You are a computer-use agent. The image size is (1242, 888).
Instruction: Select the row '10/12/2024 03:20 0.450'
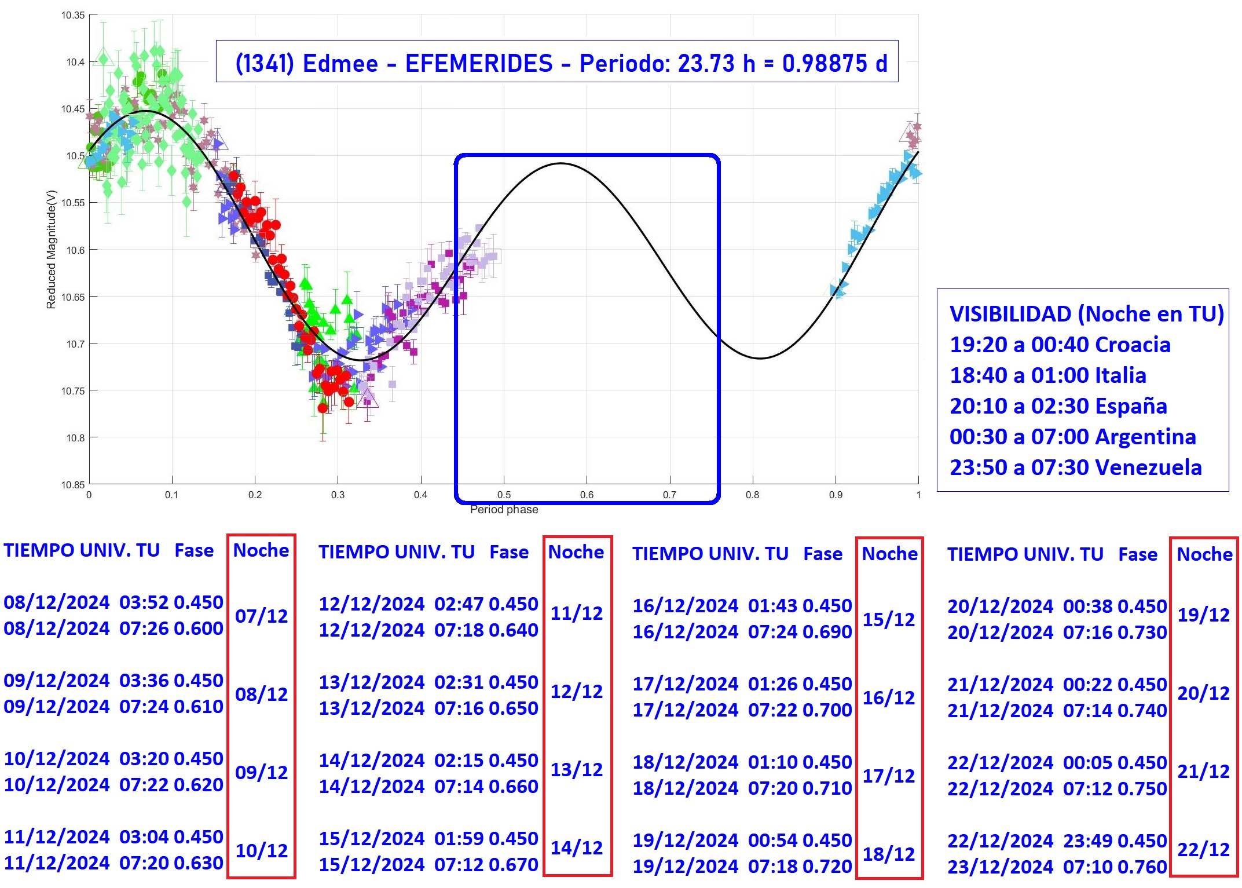tap(113, 759)
